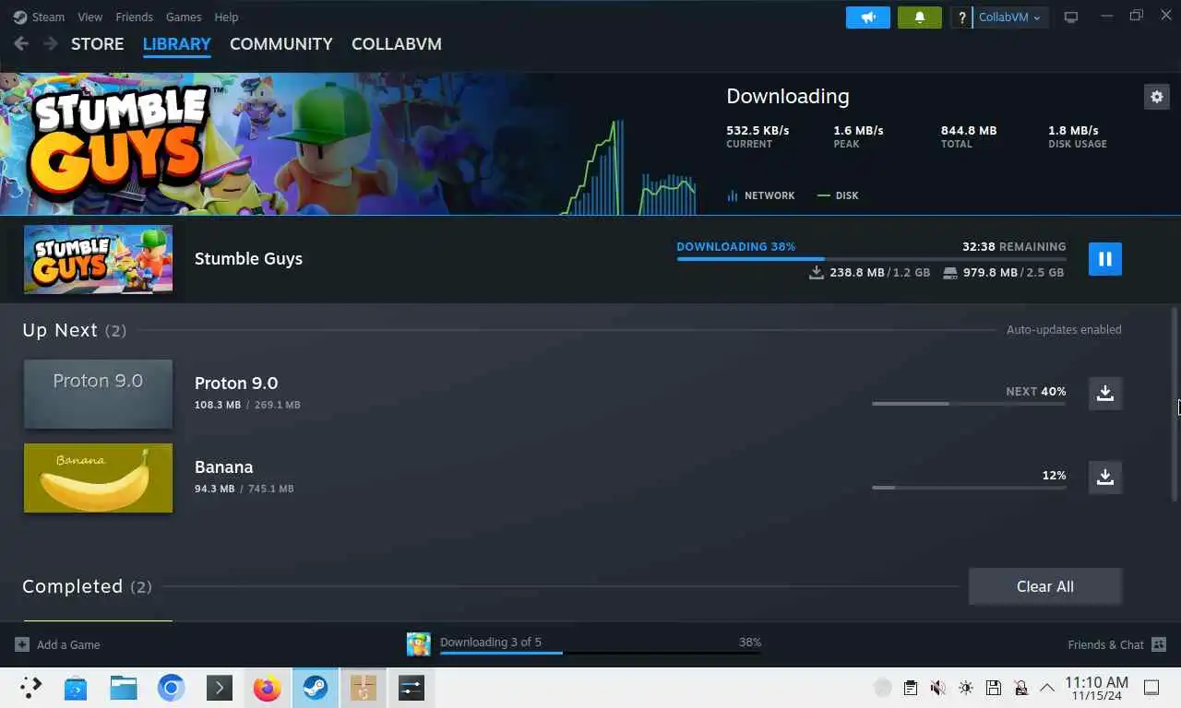Open the Discover store taskbar icon
The image size is (1181, 708).
click(76, 688)
